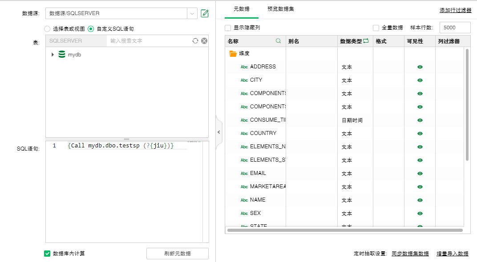Click the mydb database icon
The width and height of the screenshot is (477, 262).
click(62, 55)
